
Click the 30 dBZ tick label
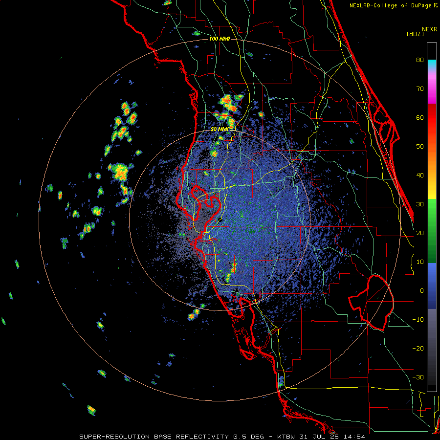click(x=420, y=204)
